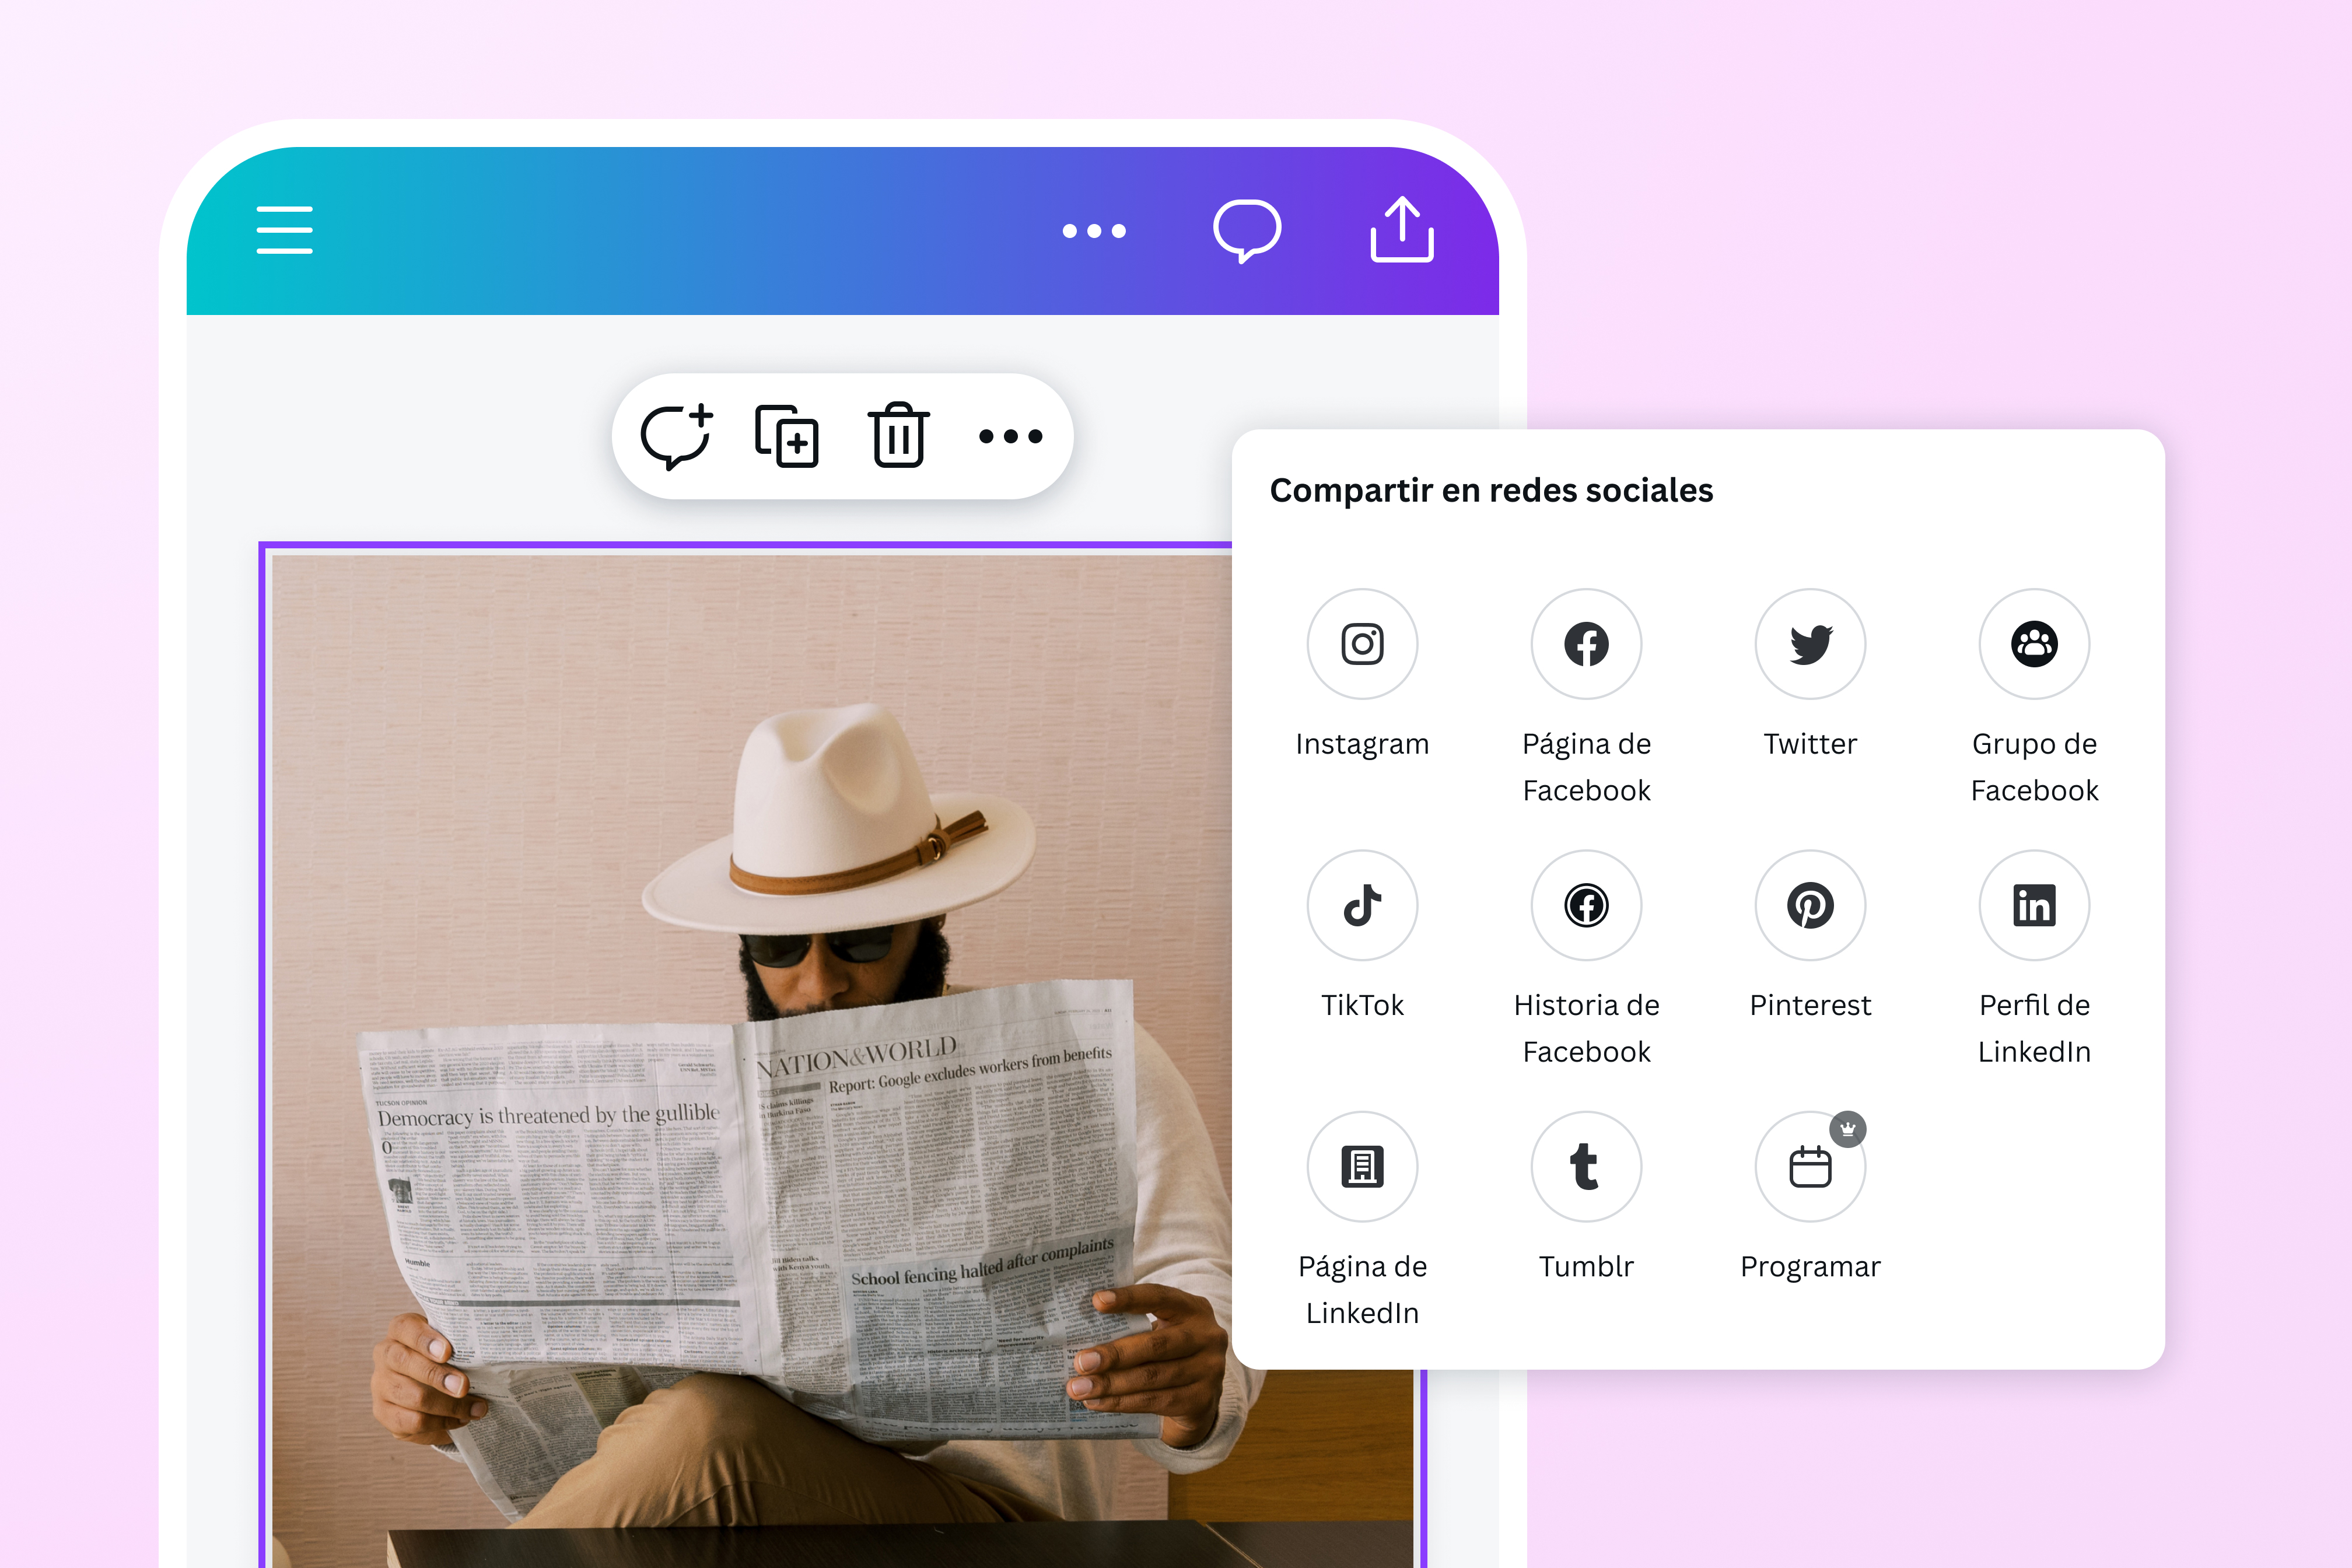This screenshot has width=2352, height=1568.
Task: Open the hamburger menu in the header
Action: (284, 230)
